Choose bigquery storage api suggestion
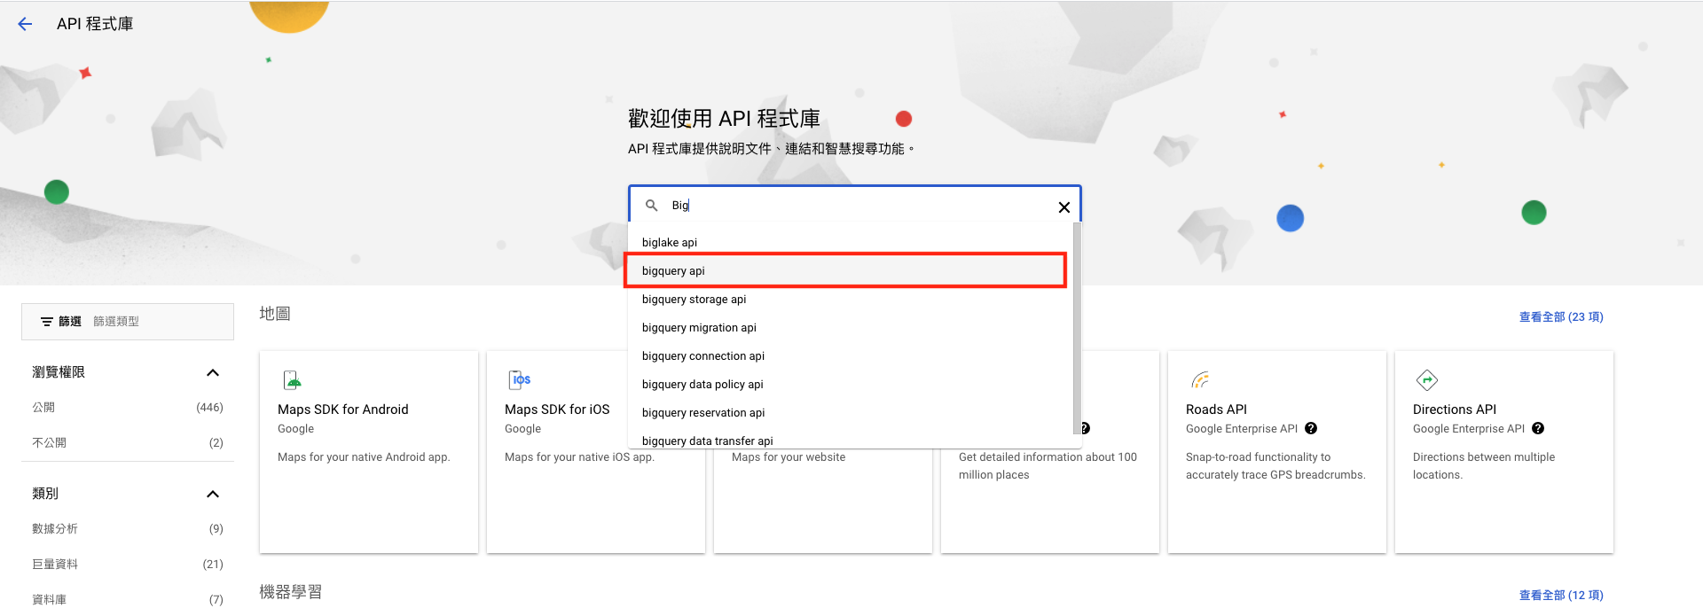 click(850, 300)
